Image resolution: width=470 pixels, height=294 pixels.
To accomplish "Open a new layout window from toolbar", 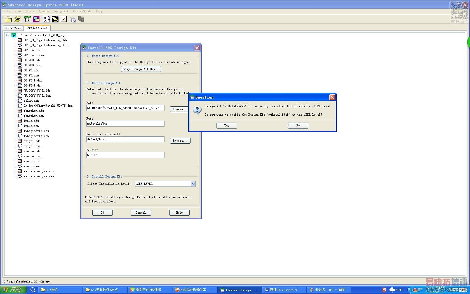I will [55, 19].
